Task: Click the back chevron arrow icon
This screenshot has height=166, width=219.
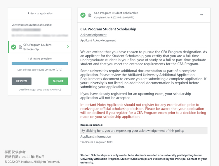Action: pyautogui.click(x=29, y=13)
